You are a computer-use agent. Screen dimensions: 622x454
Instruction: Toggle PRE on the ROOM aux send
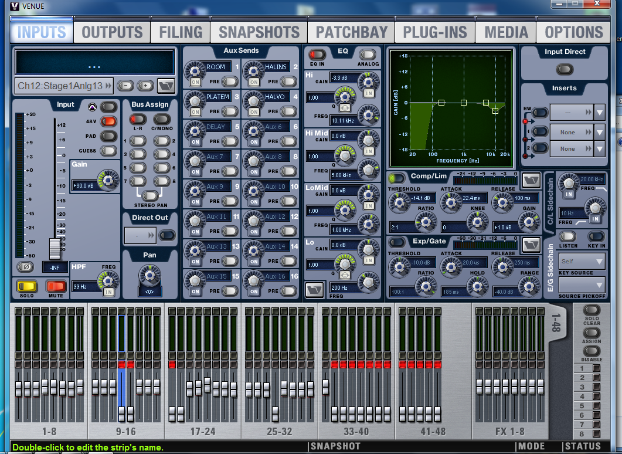[230, 82]
